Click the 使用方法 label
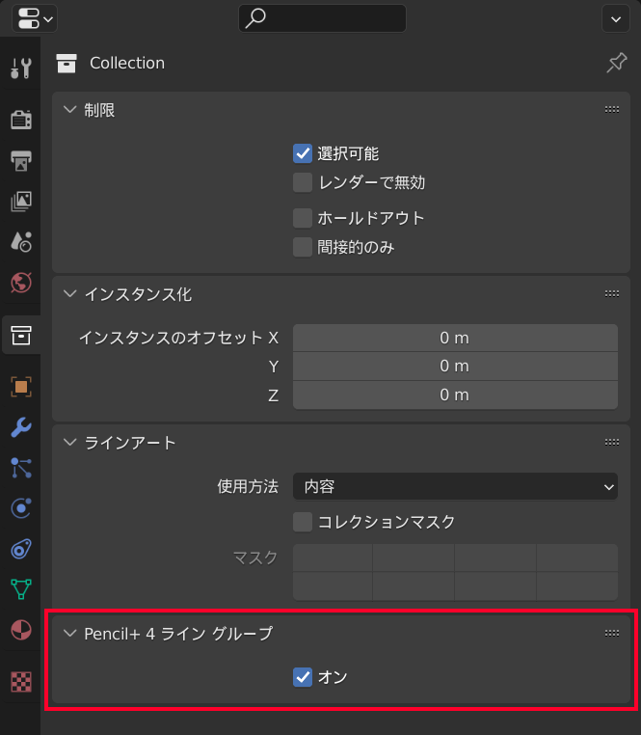The image size is (641, 735). pos(248,486)
